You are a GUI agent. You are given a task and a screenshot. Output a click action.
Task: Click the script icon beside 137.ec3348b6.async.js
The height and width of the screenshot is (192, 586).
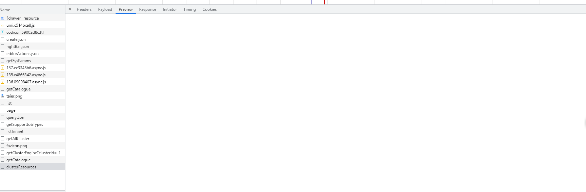click(x=2, y=67)
